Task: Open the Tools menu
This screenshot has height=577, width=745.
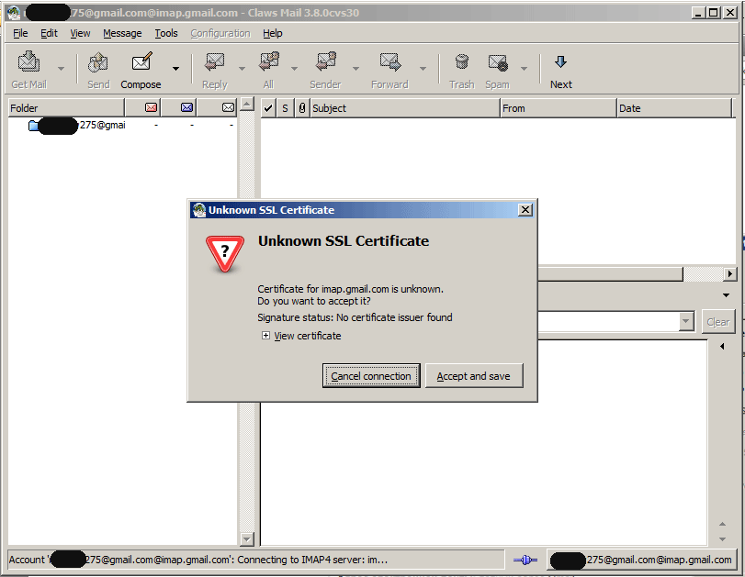Action: click(166, 33)
